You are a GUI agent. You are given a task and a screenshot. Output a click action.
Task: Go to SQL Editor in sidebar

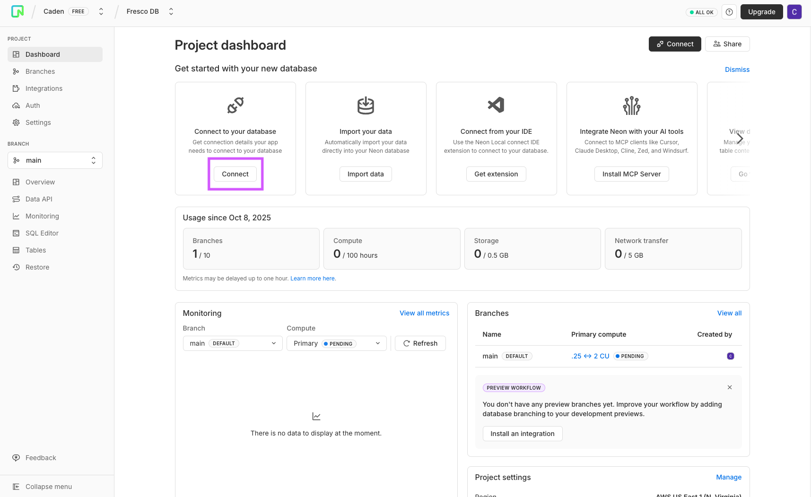42,233
